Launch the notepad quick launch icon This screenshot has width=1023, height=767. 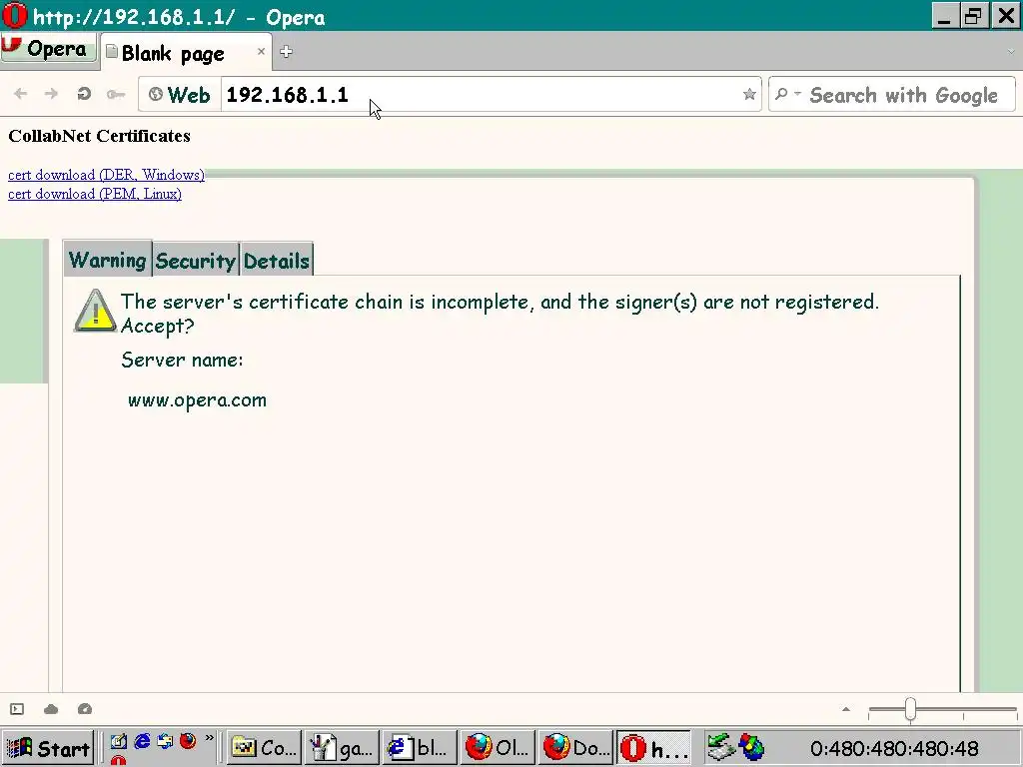[x=118, y=742]
